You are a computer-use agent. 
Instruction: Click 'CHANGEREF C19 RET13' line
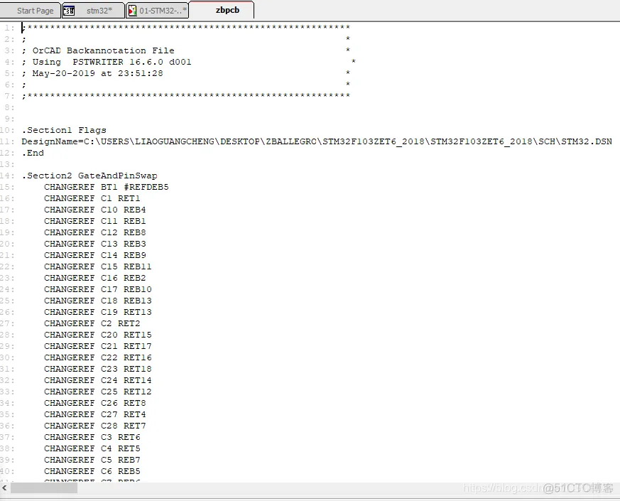click(98, 312)
